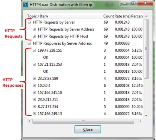Expand the 157.166.241.10 entry
The width and height of the screenshot is (156, 140).
pos(34,93)
